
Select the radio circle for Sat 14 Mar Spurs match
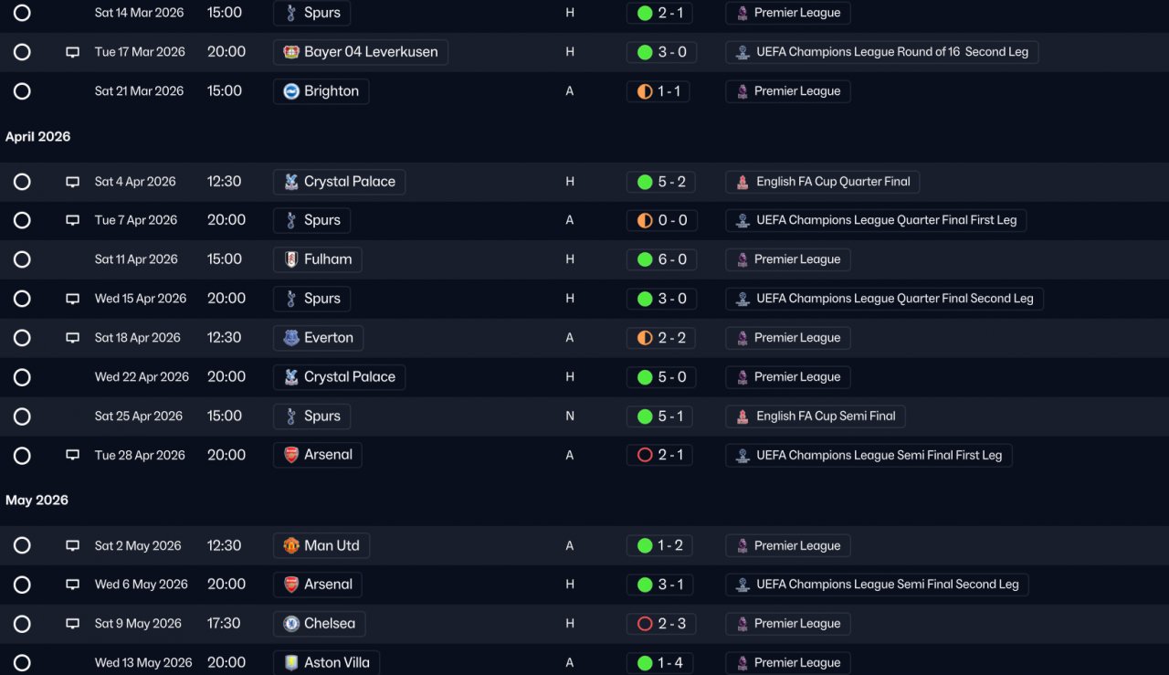(x=22, y=13)
